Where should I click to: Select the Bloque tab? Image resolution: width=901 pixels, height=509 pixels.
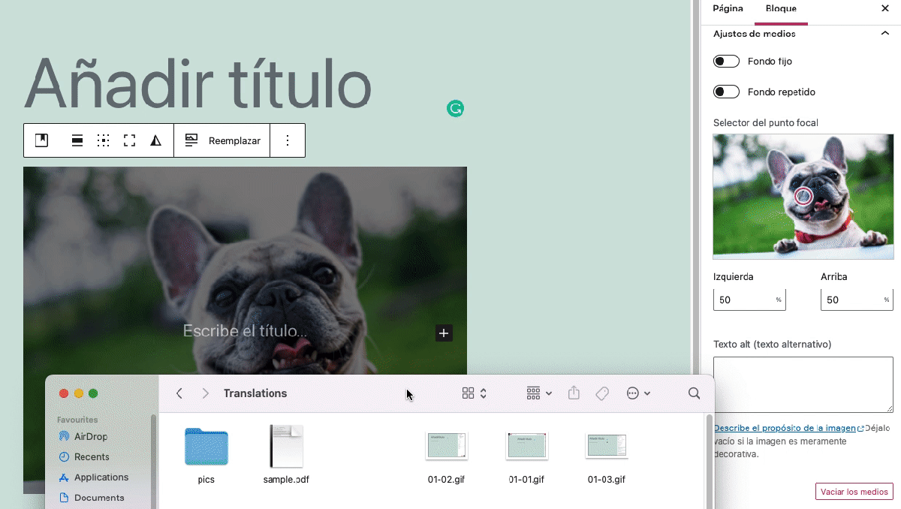click(781, 9)
